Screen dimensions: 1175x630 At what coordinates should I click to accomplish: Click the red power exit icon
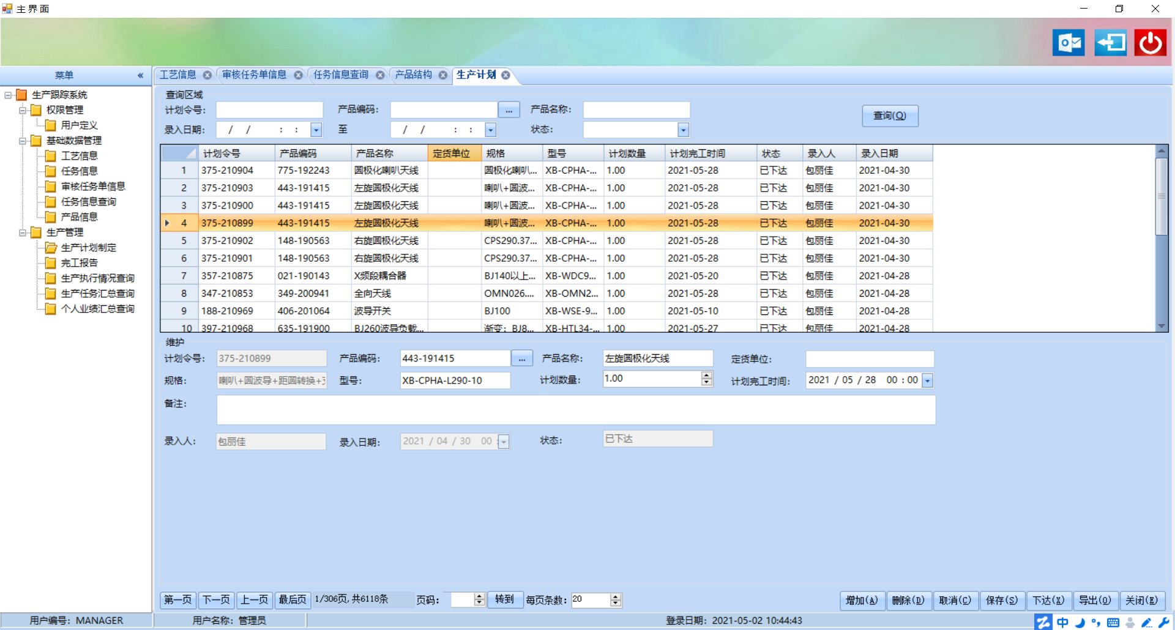[x=1151, y=43]
